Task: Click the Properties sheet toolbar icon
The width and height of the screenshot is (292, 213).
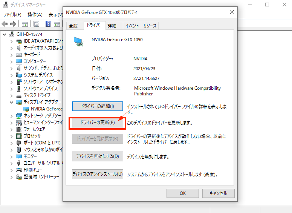Action: (x=36, y=24)
